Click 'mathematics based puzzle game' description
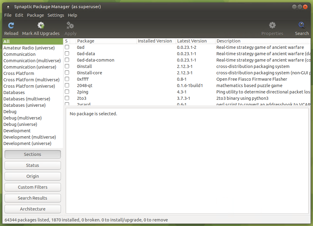The height and width of the screenshot is (226, 313). click(x=249, y=86)
